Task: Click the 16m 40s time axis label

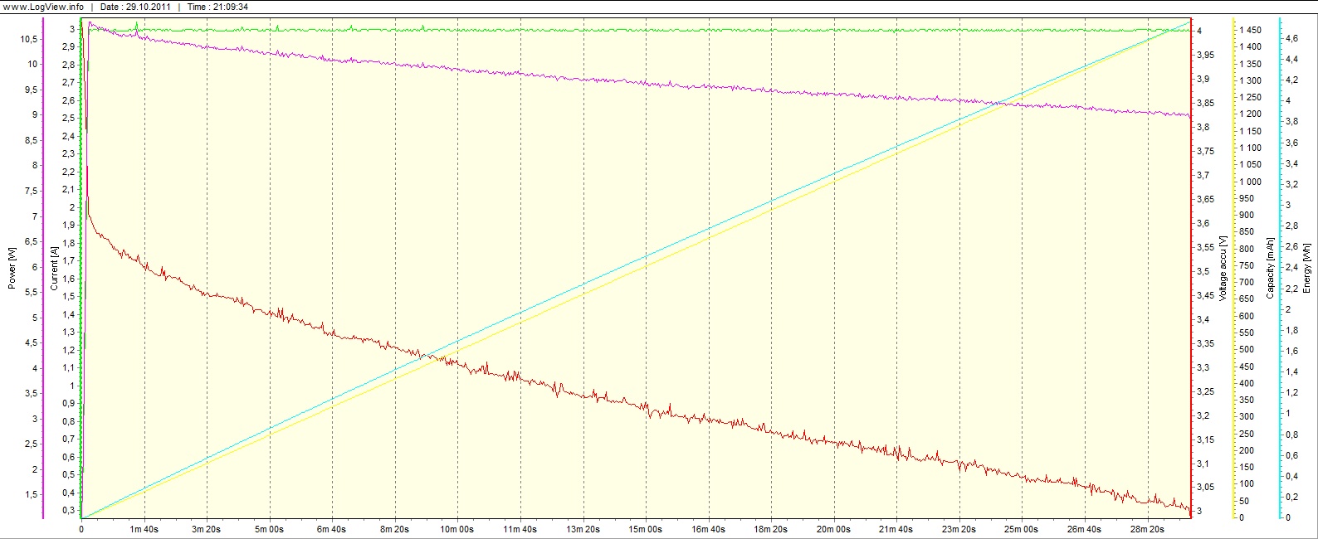Action: click(708, 528)
